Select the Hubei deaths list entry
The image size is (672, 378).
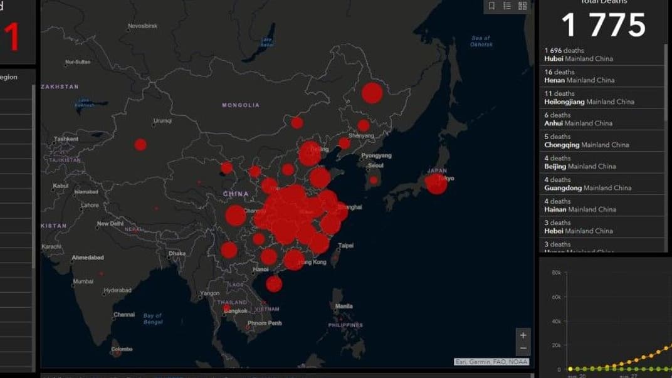[x=602, y=55]
